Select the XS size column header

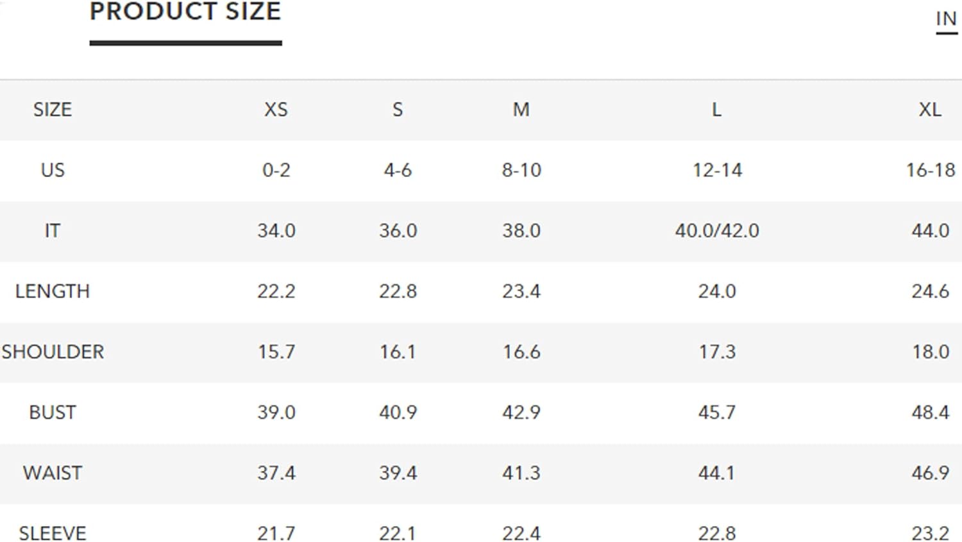276,110
